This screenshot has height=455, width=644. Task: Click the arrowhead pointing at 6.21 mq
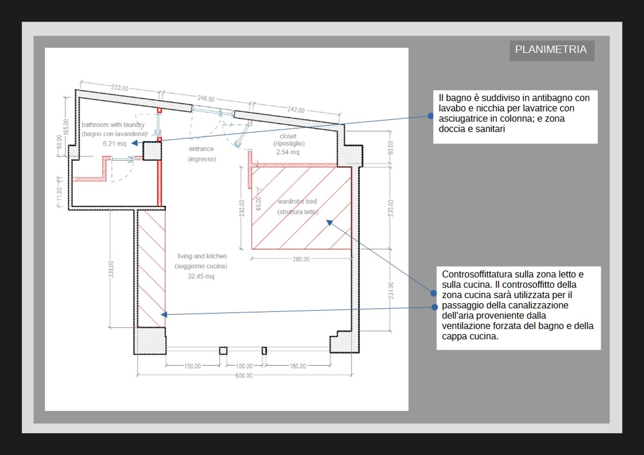135,143
